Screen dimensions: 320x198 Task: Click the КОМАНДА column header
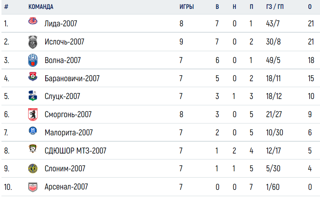click(41, 7)
